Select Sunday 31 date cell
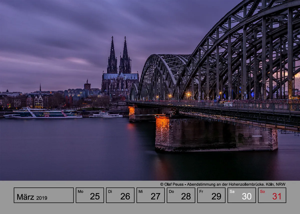Screen dimensions: 300x214 pos(272,195)
